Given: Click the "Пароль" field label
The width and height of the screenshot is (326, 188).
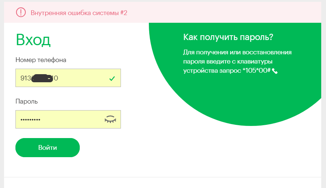Looking at the screenshot, I should (x=26, y=101).
